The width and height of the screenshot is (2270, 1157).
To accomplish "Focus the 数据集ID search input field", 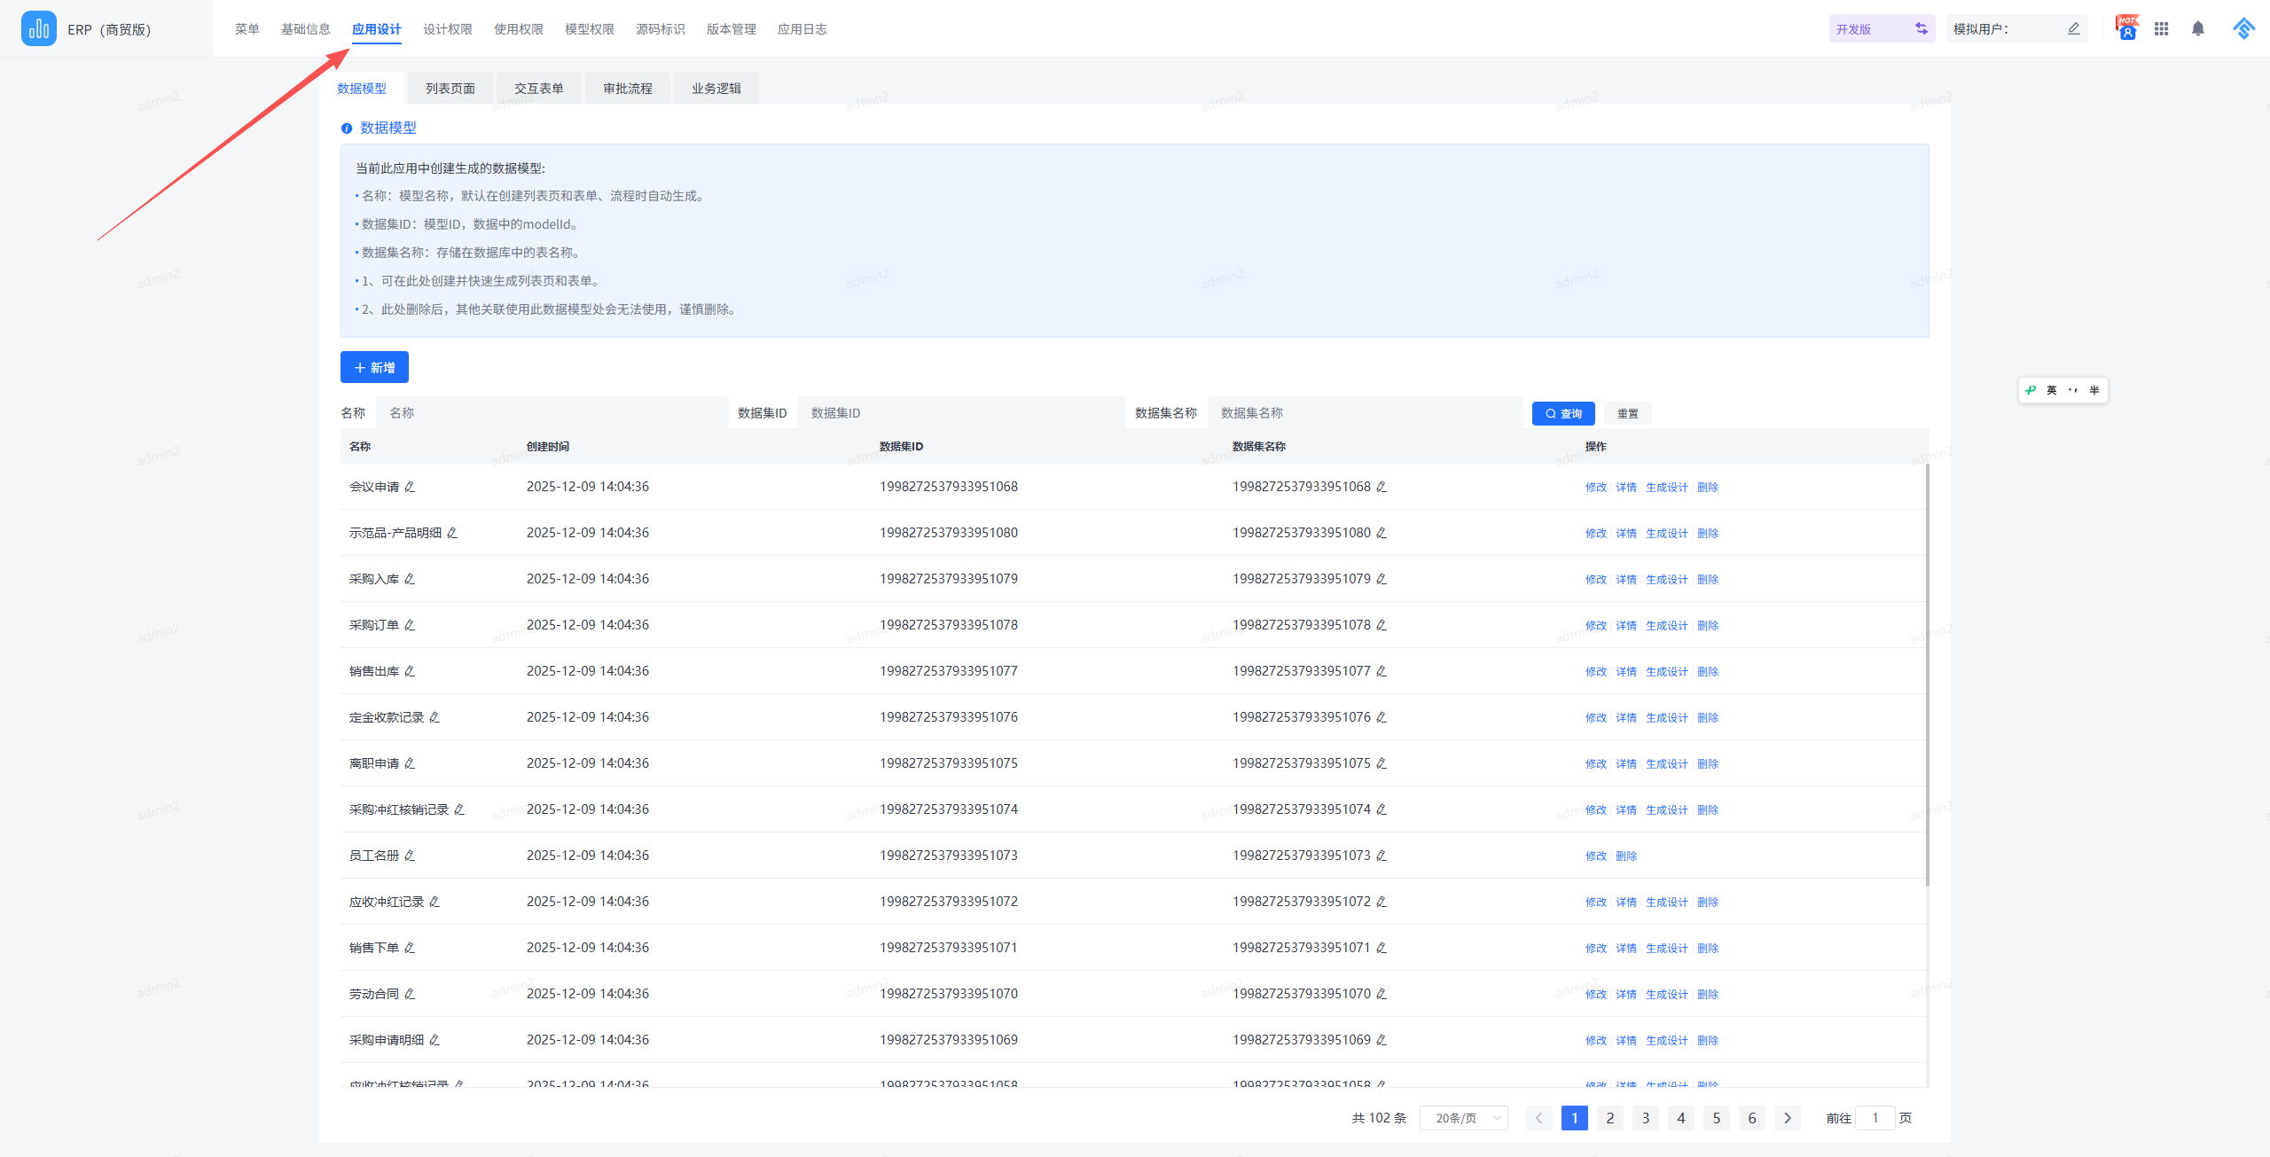I will click(x=960, y=413).
